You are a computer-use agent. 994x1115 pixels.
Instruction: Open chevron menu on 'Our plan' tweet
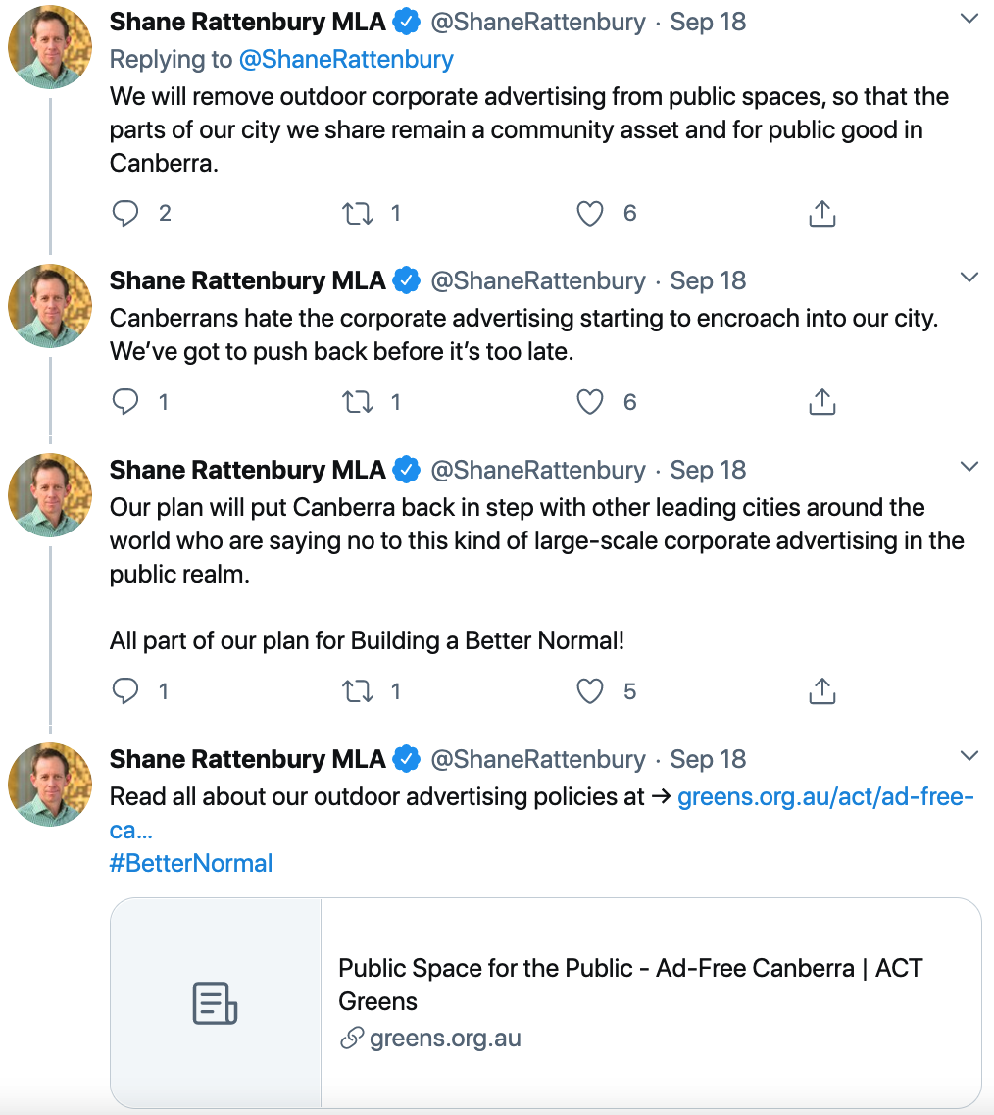[969, 467]
